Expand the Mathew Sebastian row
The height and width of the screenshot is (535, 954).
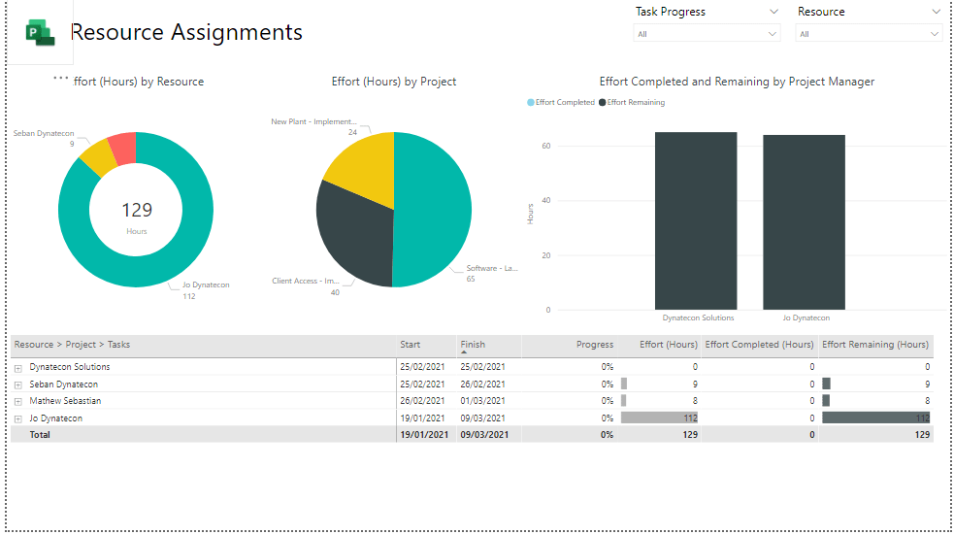pos(18,401)
